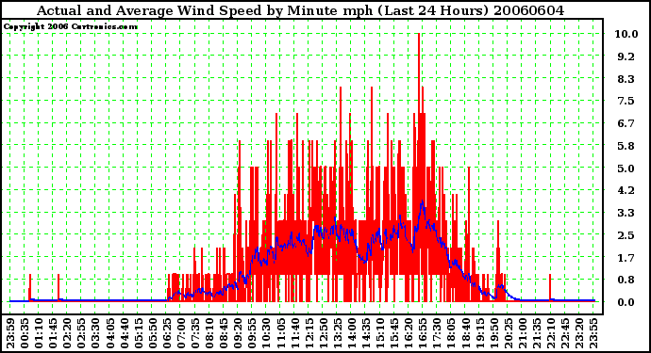Click the 23:59 time label
Screen dimensions: 651x353
[10, 333]
